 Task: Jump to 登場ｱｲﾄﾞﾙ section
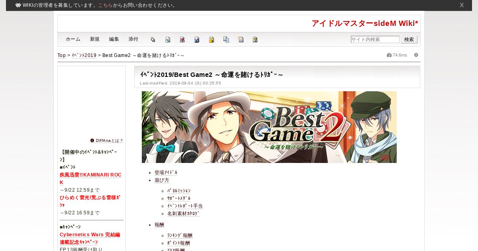(x=166, y=173)
